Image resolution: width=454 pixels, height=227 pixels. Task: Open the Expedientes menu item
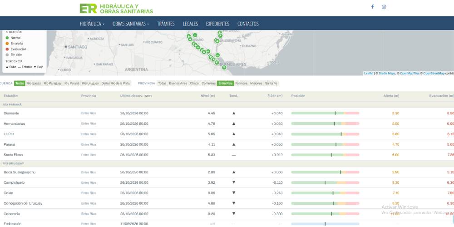(x=217, y=24)
